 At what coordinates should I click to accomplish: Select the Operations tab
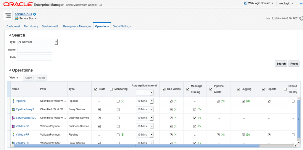click(x=102, y=27)
